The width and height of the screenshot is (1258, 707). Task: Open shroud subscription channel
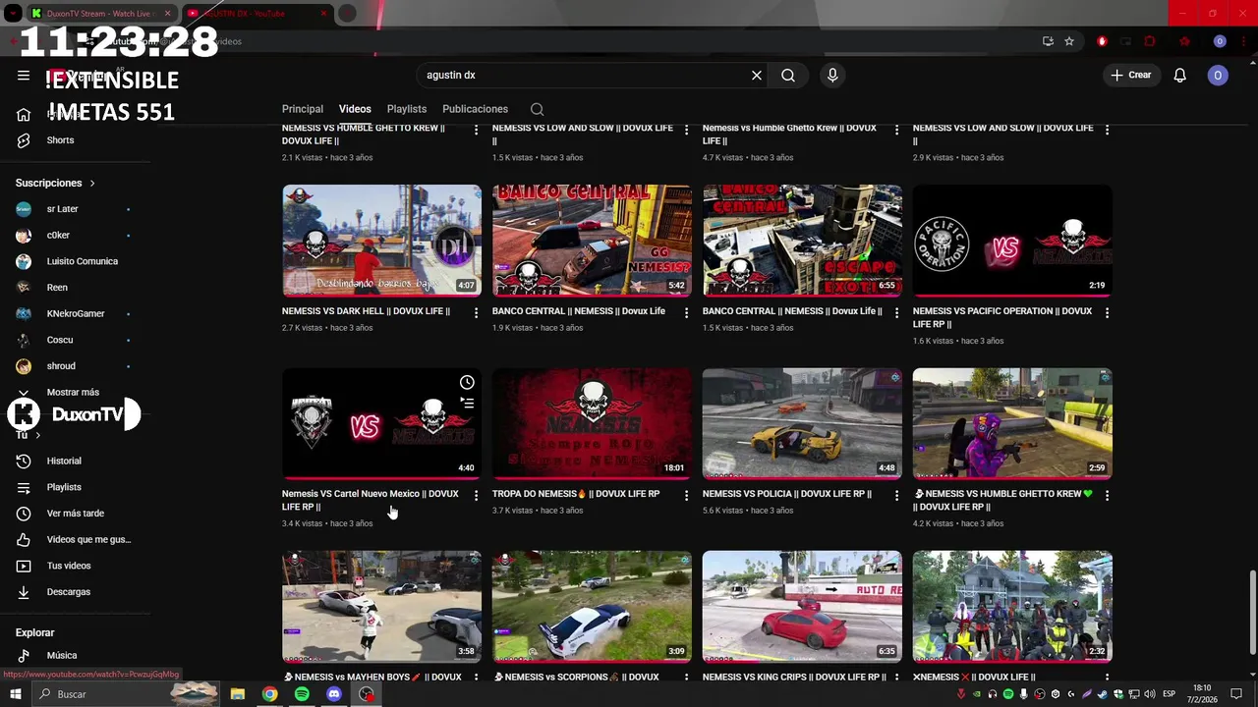[x=61, y=366]
